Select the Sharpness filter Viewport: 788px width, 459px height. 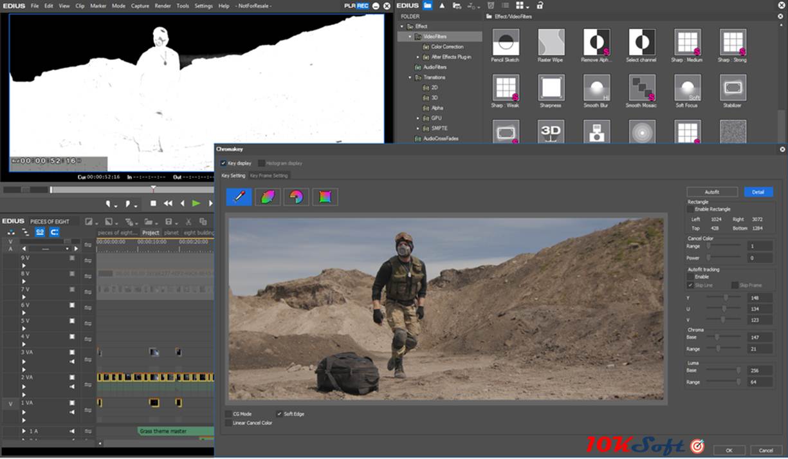click(x=551, y=88)
